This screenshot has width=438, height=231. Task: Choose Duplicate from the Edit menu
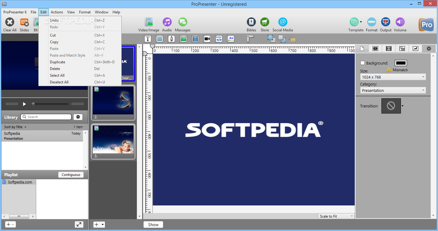[80, 62]
